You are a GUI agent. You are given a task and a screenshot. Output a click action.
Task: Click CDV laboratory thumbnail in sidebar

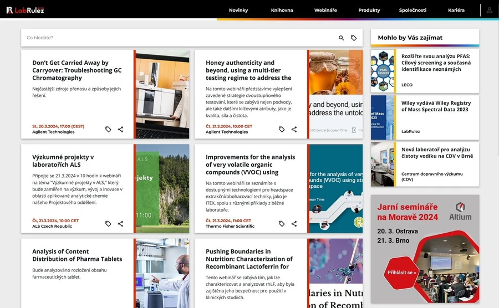382,165
